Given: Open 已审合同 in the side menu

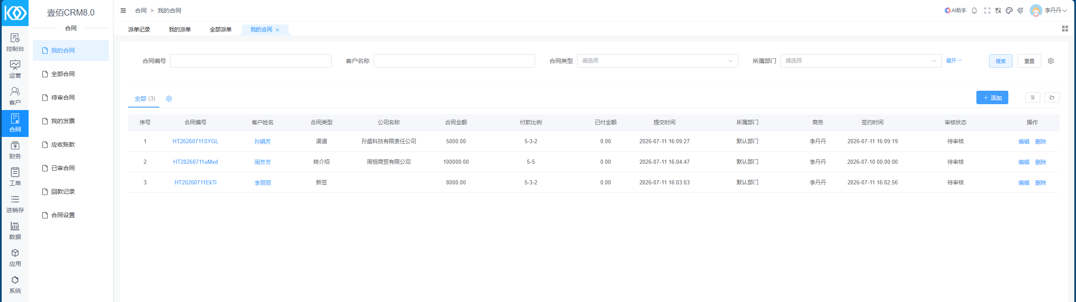Looking at the screenshot, I should (71, 168).
